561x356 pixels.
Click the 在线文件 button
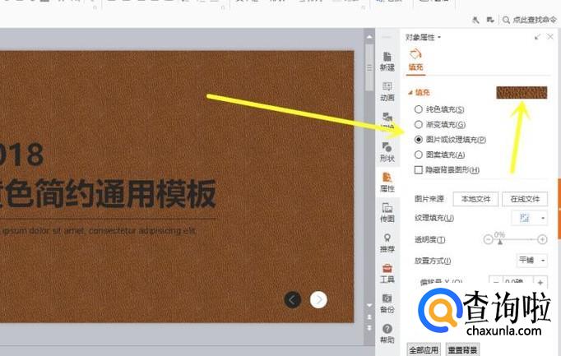(524, 199)
